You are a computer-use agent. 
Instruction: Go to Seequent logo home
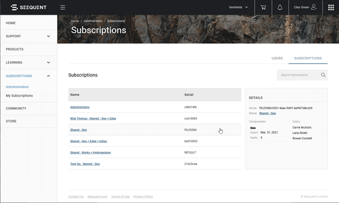point(29,8)
